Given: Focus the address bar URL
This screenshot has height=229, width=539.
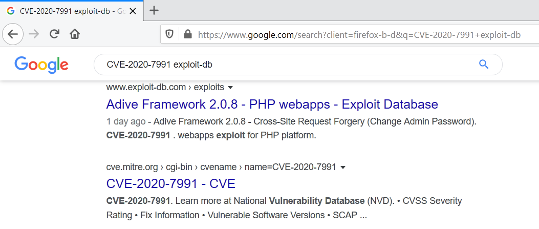Looking at the screenshot, I should click(359, 35).
